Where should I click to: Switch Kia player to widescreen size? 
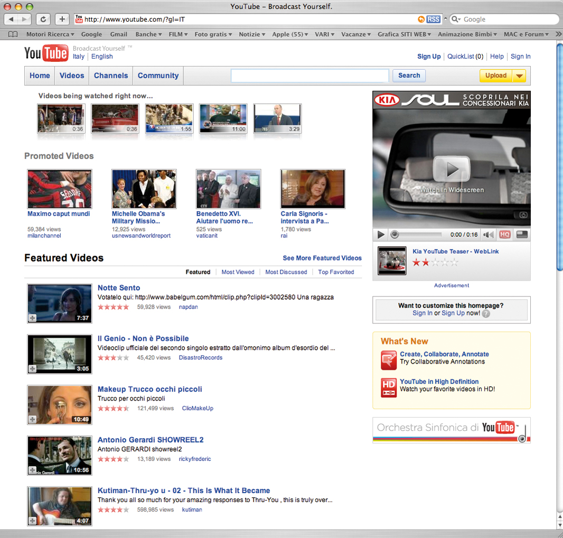click(522, 235)
